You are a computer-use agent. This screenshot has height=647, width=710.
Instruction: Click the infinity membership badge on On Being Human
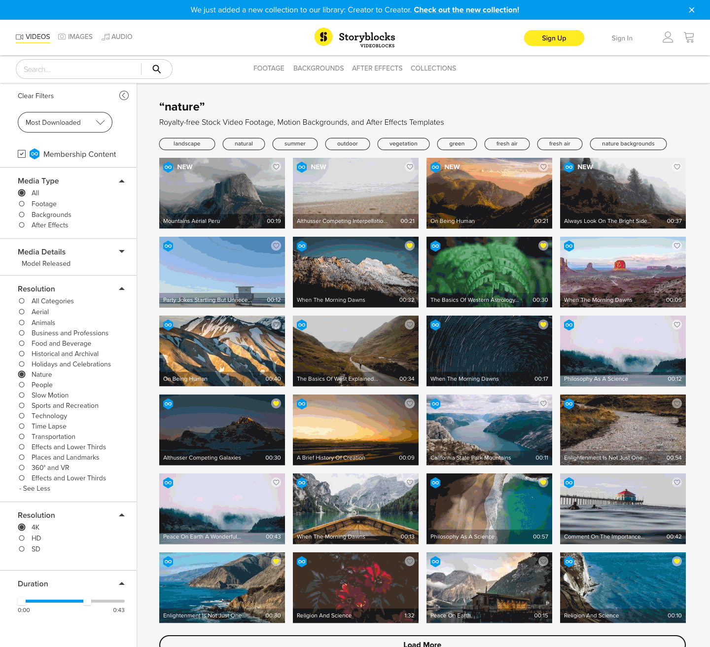[x=435, y=167]
